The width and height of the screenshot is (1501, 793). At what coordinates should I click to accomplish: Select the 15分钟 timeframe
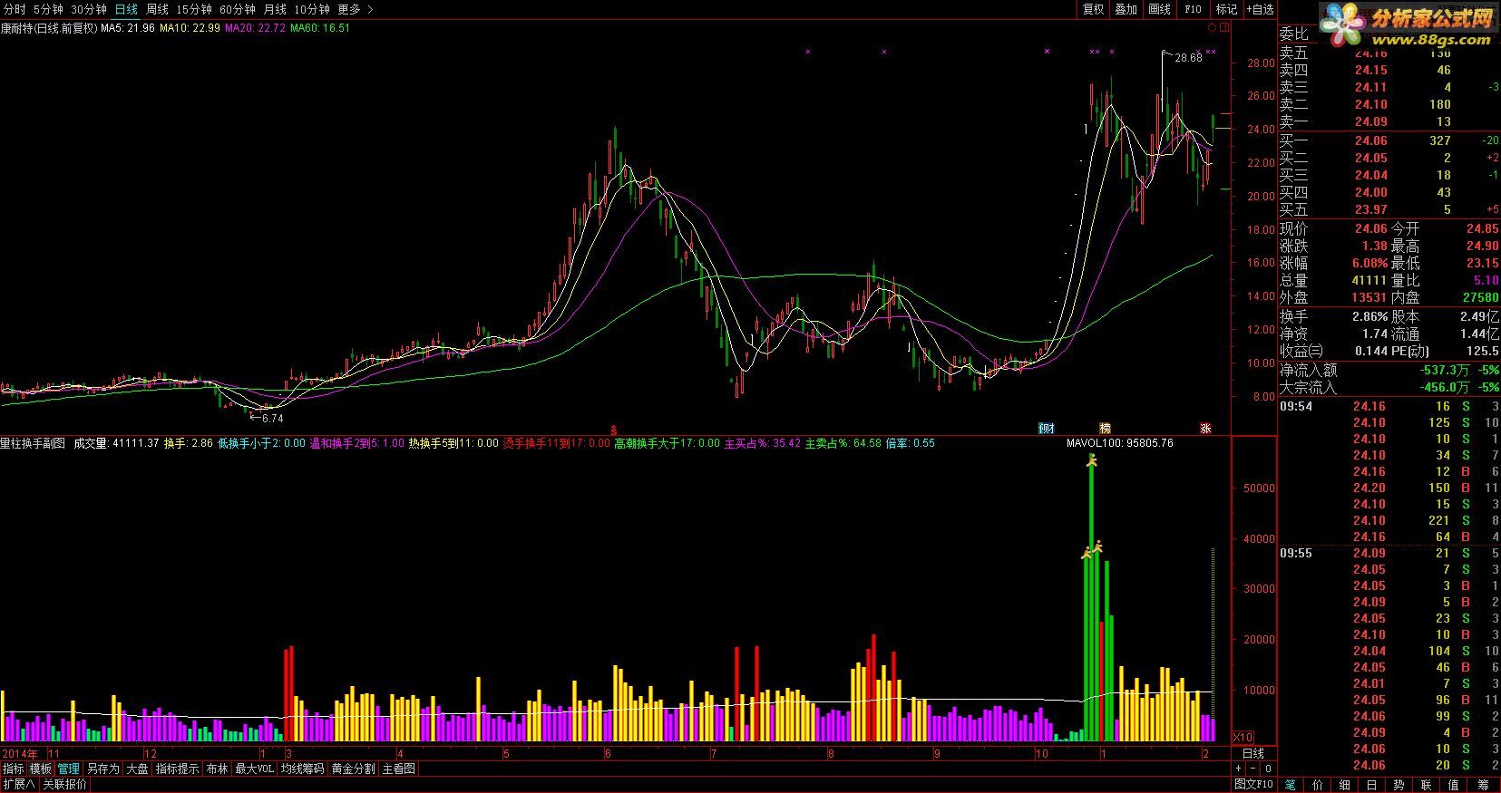pyautogui.click(x=194, y=9)
